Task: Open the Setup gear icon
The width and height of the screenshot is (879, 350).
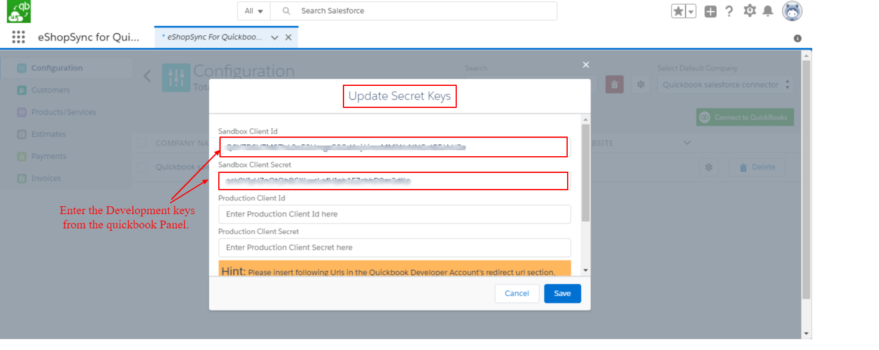Action: pos(750,11)
